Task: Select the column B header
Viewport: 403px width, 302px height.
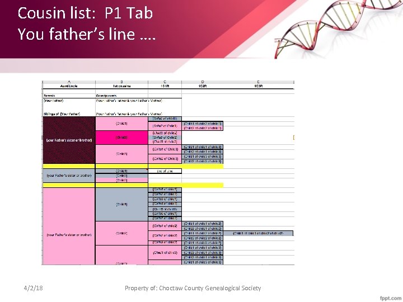Action: [121, 82]
